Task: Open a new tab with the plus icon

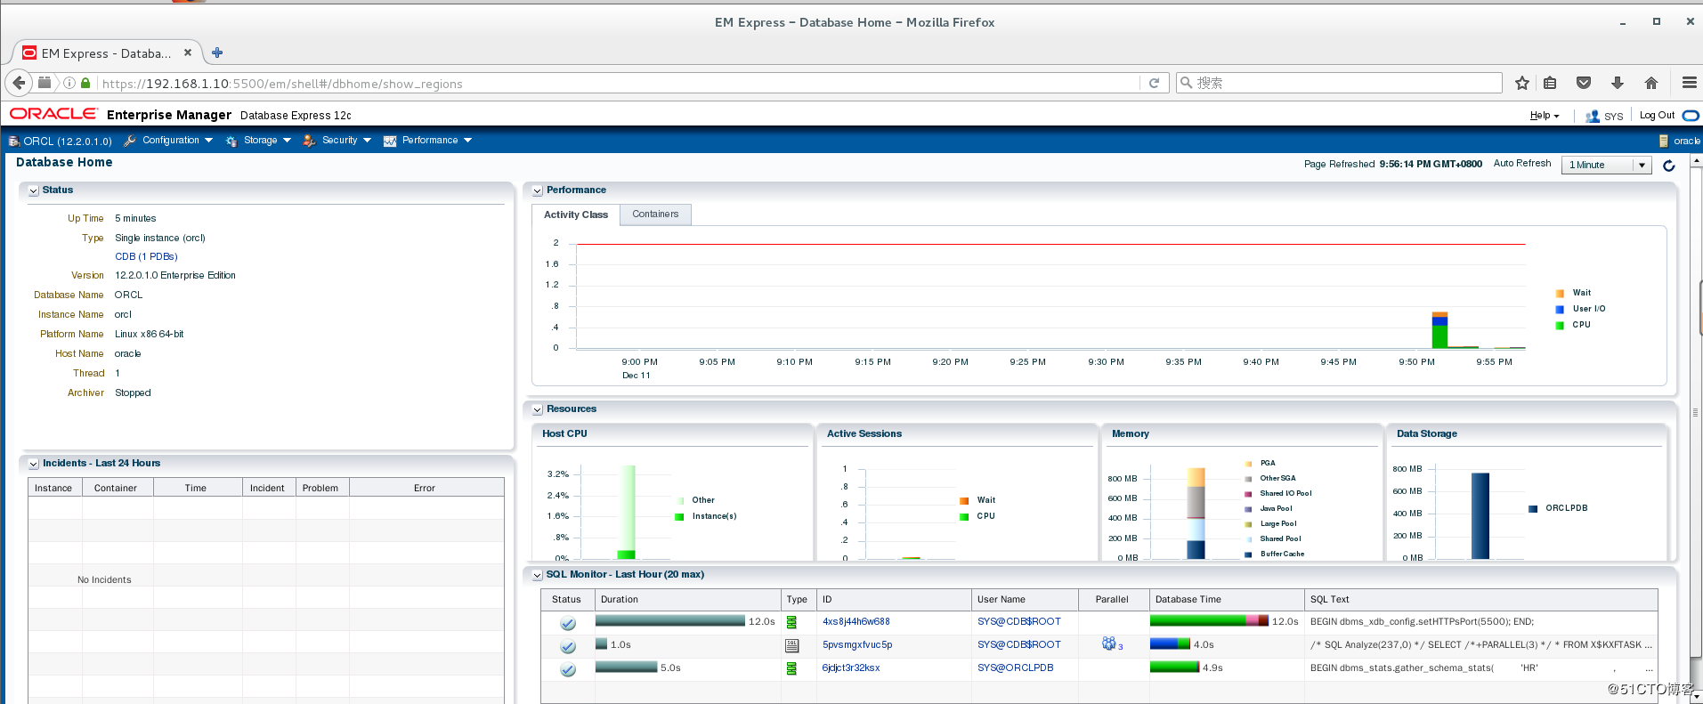Action: point(217,53)
